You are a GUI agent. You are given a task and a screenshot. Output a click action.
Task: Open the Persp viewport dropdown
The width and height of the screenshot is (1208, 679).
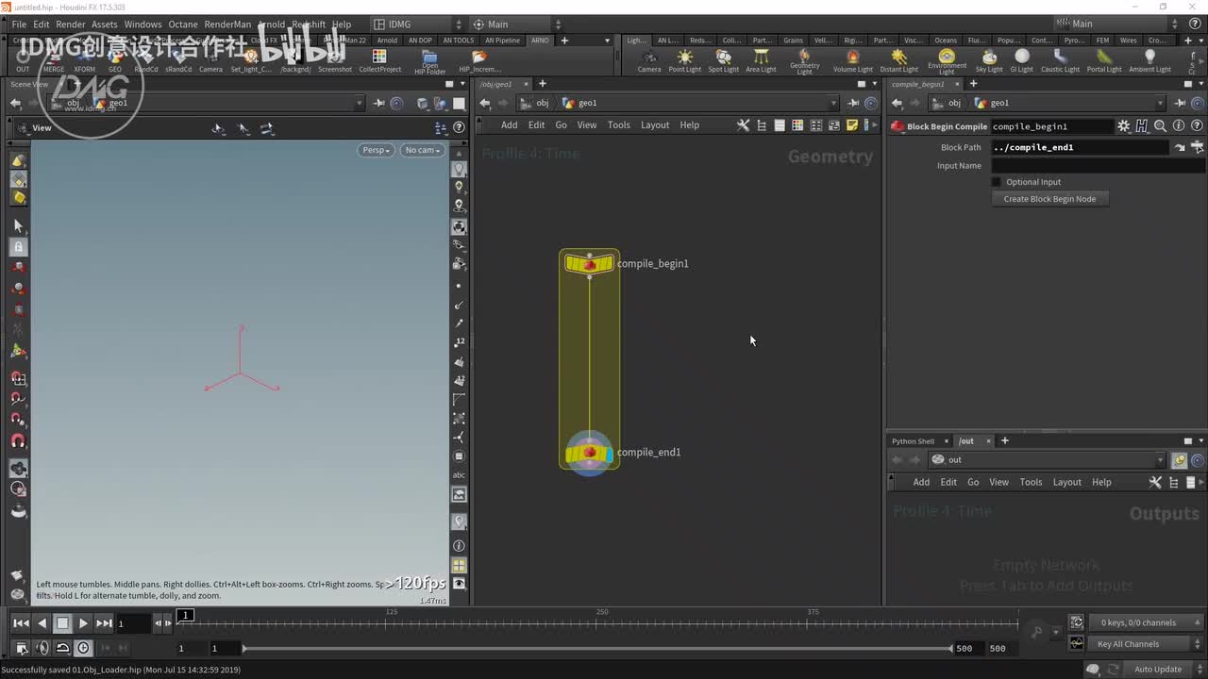[x=376, y=150]
